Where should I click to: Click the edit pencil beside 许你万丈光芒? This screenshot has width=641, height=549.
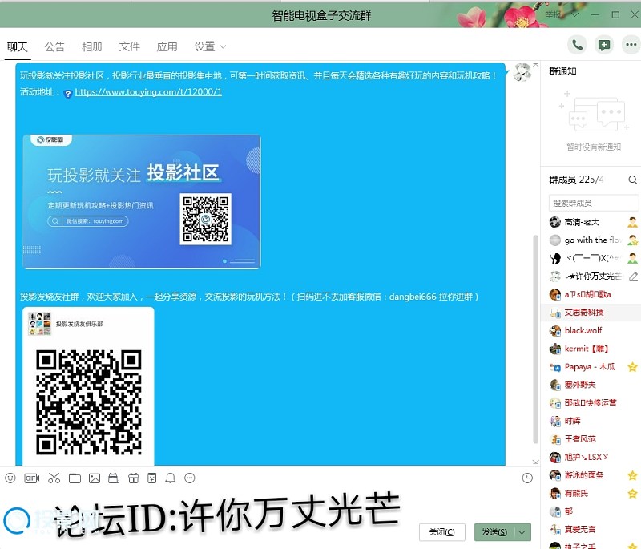pyautogui.click(x=633, y=277)
